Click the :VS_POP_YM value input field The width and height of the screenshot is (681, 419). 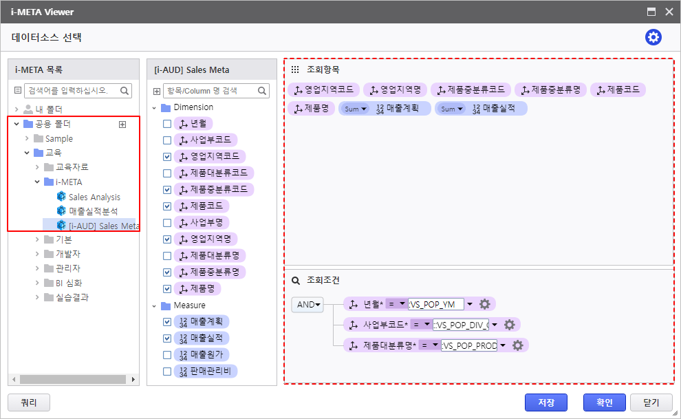[x=435, y=305]
